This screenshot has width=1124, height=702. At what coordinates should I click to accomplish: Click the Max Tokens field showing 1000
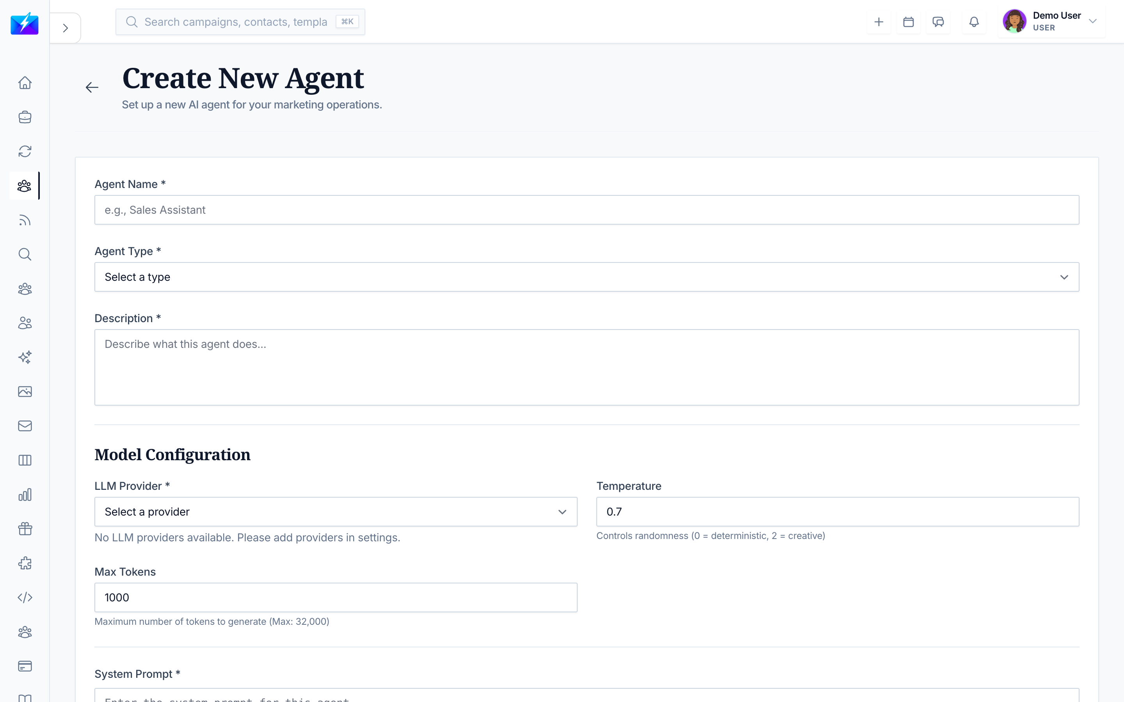[336, 597]
